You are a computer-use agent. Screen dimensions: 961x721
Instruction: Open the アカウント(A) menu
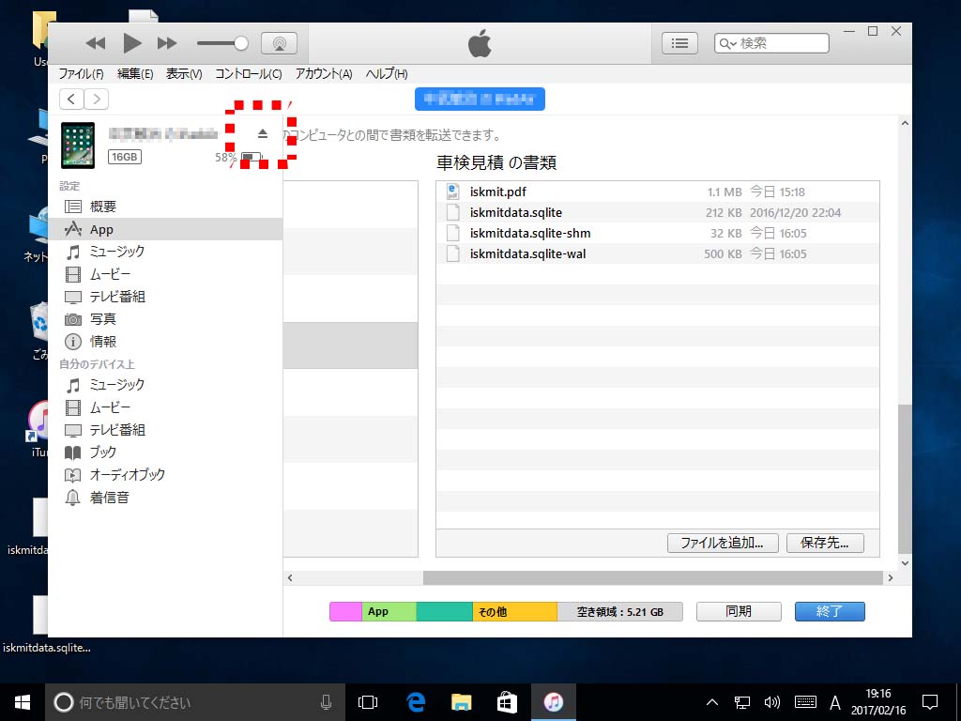pos(324,74)
